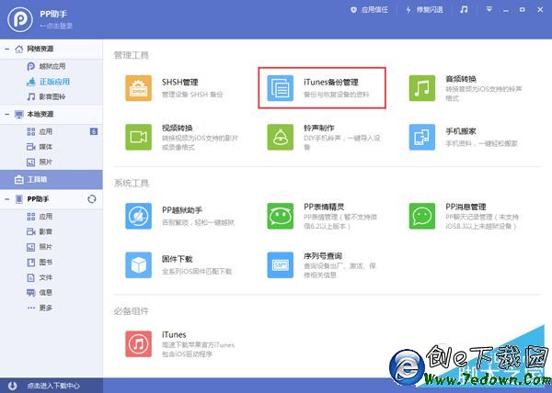This screenshot has width=552, height=393.
Task: Click the PP越狱助手 title text
Action: coord(182,210)
